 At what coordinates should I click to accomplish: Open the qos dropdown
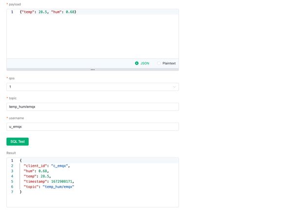tap(92, 87)
